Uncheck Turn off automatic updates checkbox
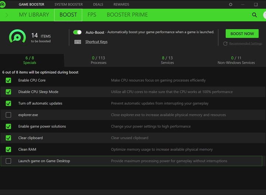This screenshot has width=266, height=195. coord(8,103)
